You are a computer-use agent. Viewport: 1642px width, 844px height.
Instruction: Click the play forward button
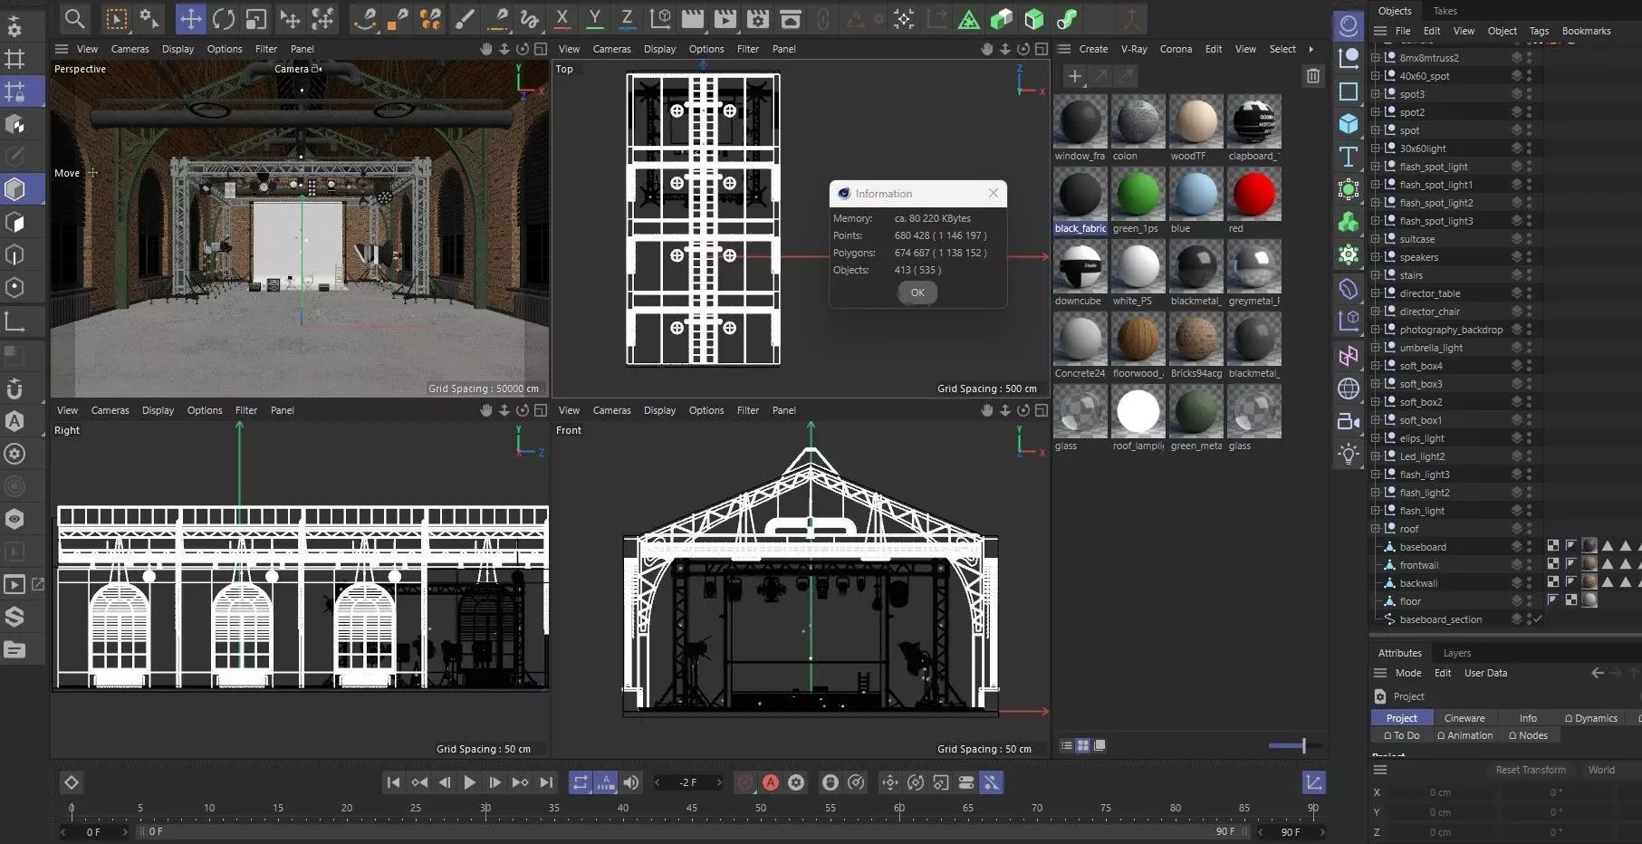[x=469, y=782]
